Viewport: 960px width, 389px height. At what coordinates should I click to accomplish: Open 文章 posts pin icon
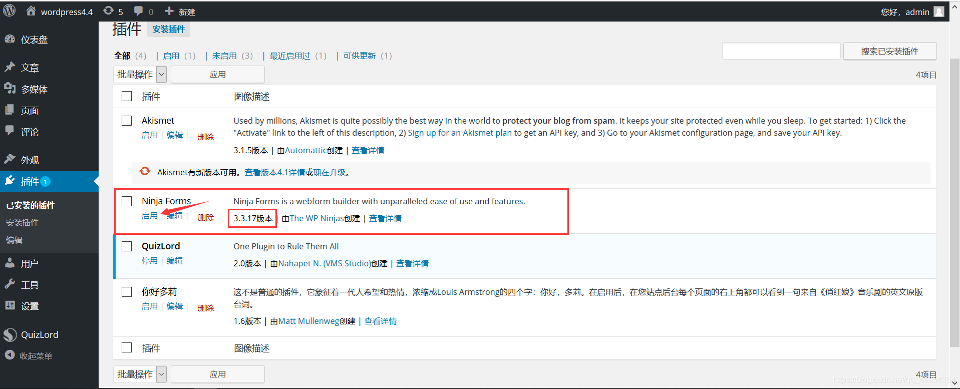[10, 67]
